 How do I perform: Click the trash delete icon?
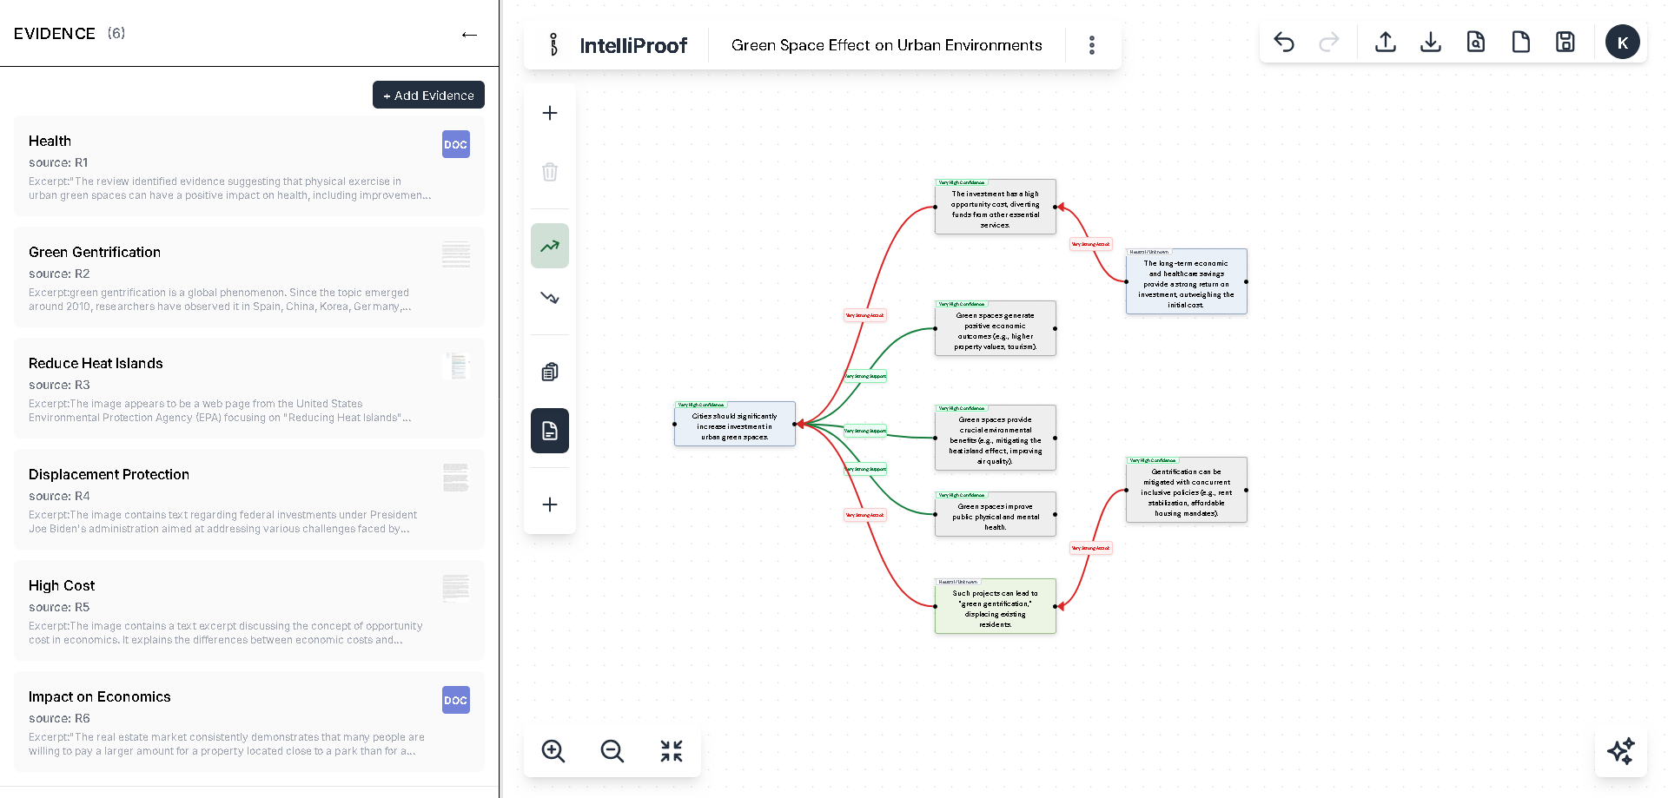550,172
